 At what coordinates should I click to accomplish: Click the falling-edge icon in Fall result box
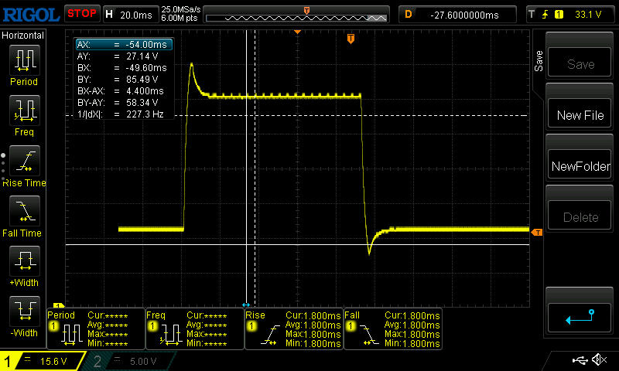[x=370, y=335]
